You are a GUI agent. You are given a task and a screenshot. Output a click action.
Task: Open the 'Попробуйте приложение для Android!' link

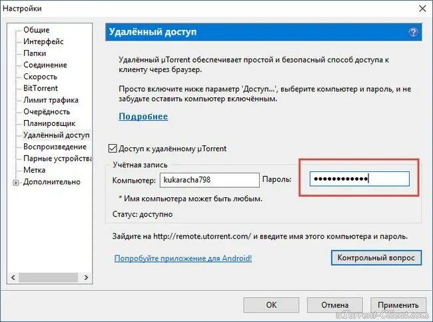click(183, 258)
